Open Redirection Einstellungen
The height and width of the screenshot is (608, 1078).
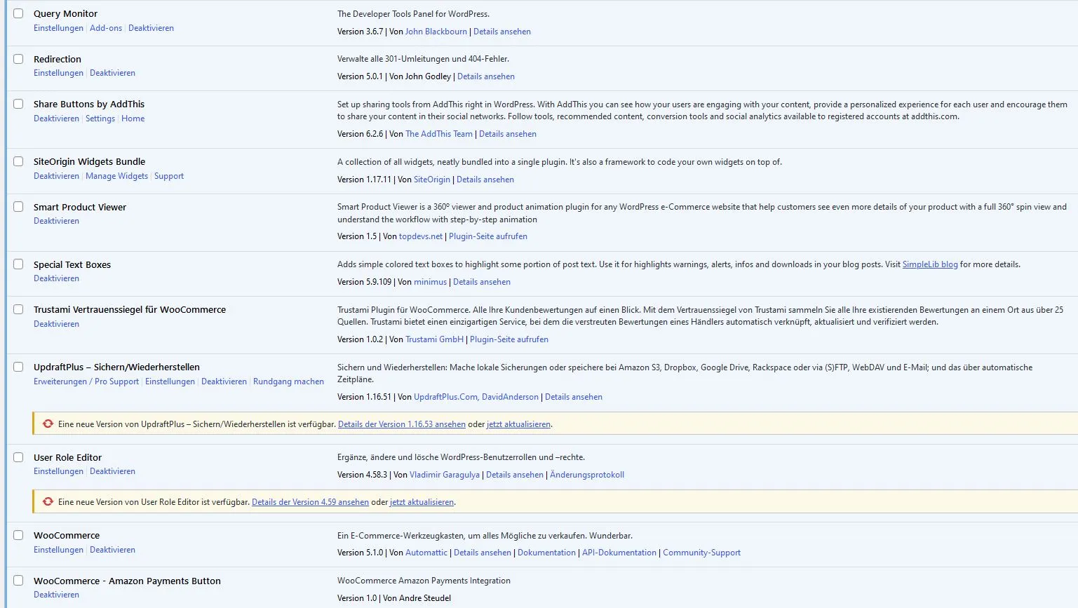pos(58,73)
